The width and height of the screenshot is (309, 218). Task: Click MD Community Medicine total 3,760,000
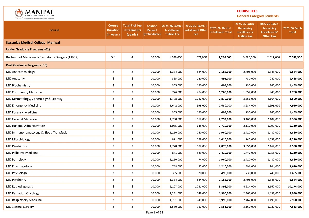point(296,92)
